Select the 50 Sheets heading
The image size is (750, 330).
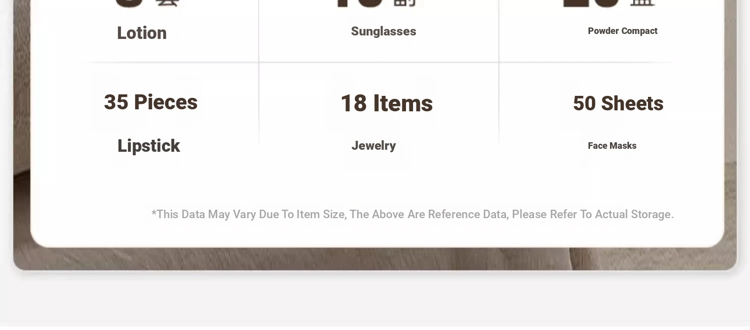point(618,104)
